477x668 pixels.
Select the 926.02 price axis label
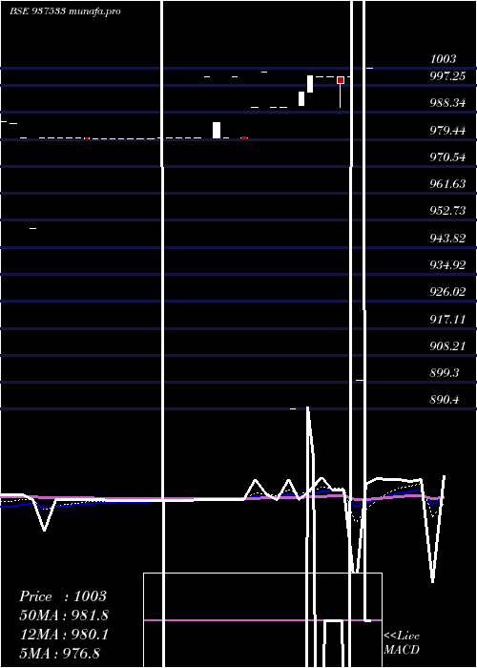click(447, 292)
